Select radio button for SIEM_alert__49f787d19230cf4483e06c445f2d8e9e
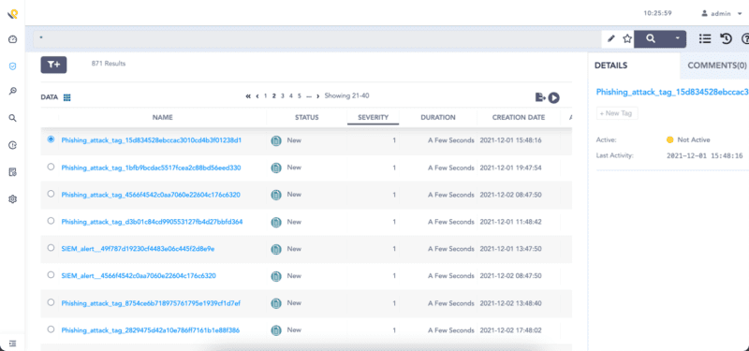 (x=51, y=248)
